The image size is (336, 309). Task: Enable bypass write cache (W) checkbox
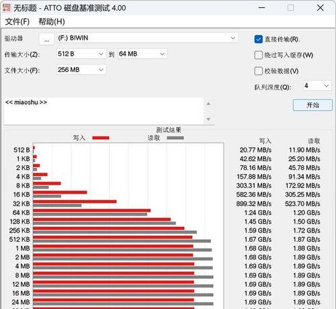[x=259, y=55]
